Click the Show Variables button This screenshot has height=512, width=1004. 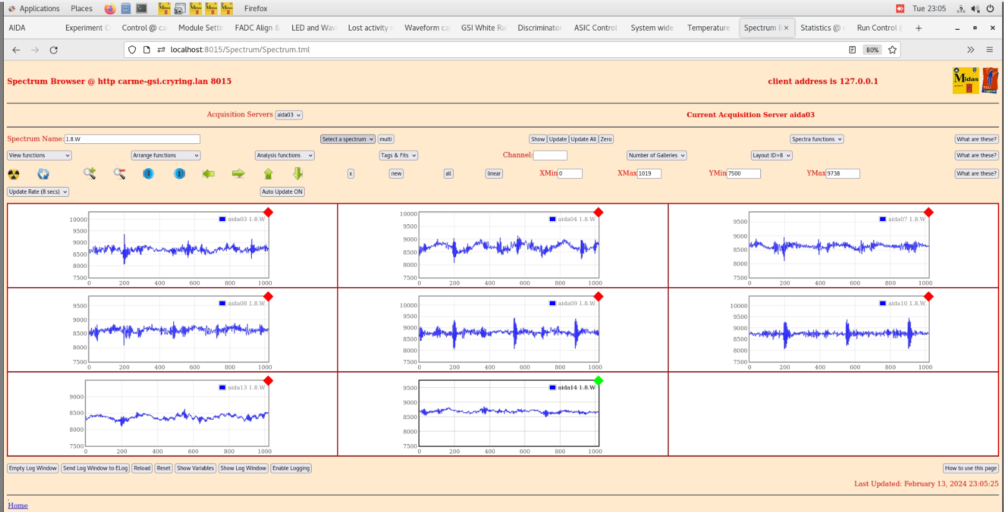(x=196, y=468)
